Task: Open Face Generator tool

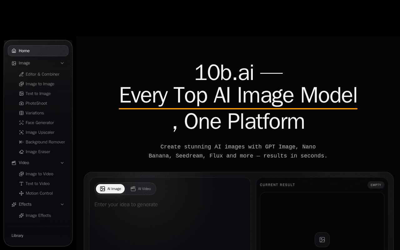Action: (40, 123)
